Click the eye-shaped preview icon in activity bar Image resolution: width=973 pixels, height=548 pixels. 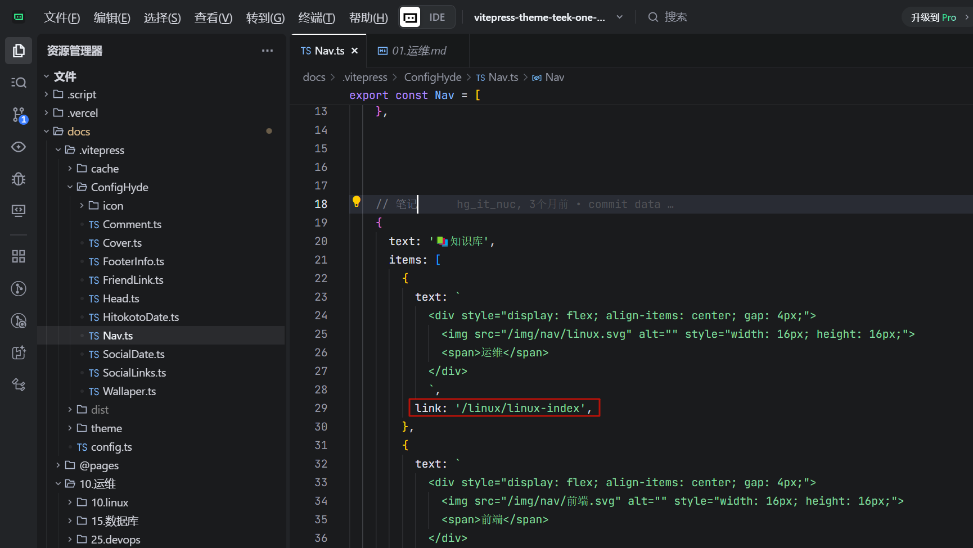[x=19, y=147]
